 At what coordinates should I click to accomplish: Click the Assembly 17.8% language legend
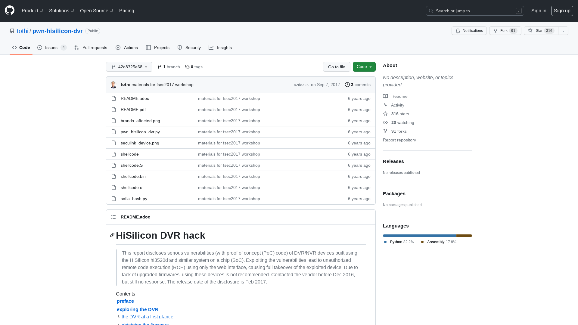(439, 242)
